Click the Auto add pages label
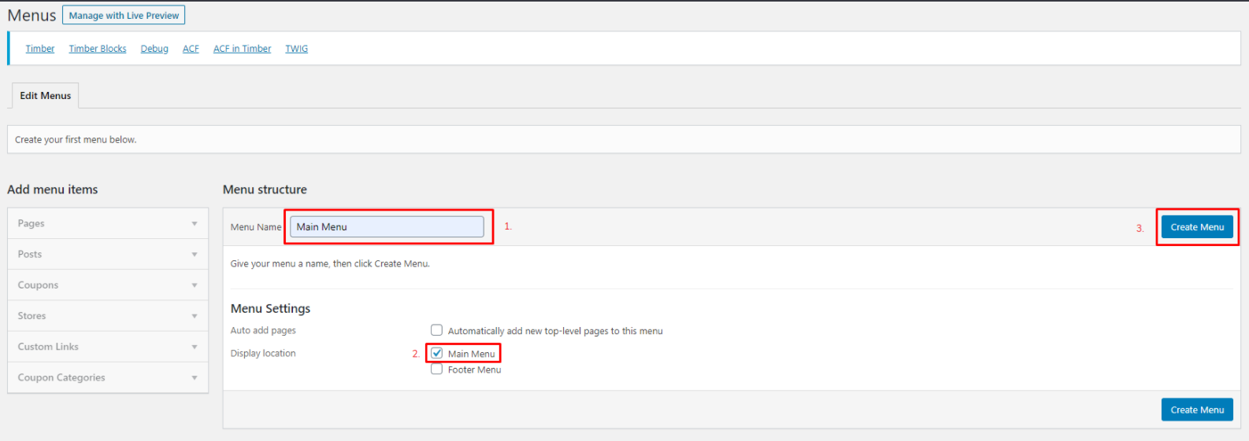Image resolution: width=1249 pixels, height=441 pixels. pos(263,330)
